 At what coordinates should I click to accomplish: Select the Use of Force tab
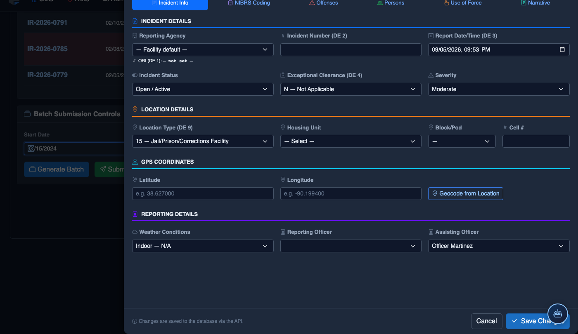click(x=462, y=3)
